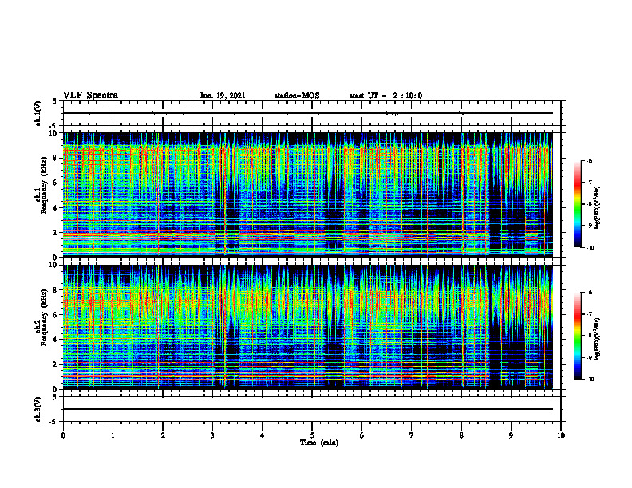Click the "ch.3(V)" axis label
Image resolution: width=632 pixels, height=488 pixels.
(x=38, y=409)
